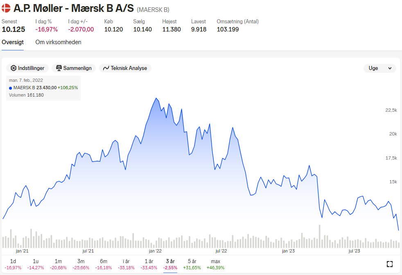Screen dimensions: 402x275
Task: Click the Højest value 11.380
Action: pos(172,29)
